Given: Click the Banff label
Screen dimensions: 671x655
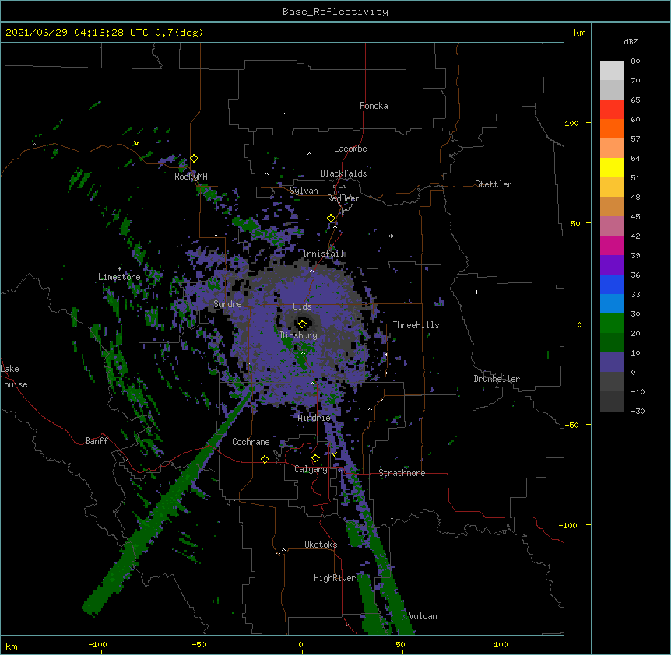Looking at the screenshot, I should 97,441.
